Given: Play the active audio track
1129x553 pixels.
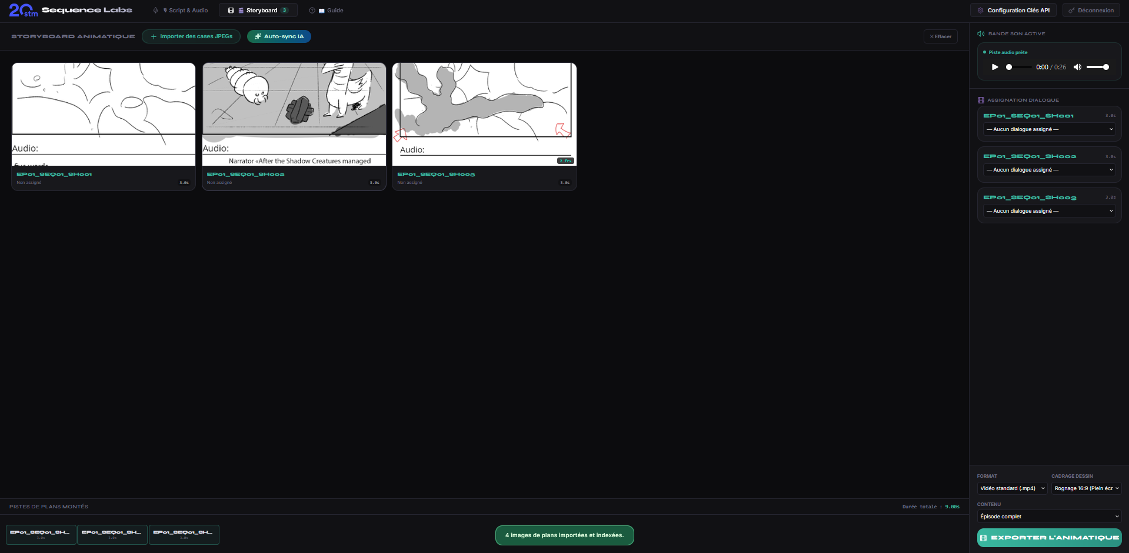Looking at the screenshot, I should pos(995,67).
